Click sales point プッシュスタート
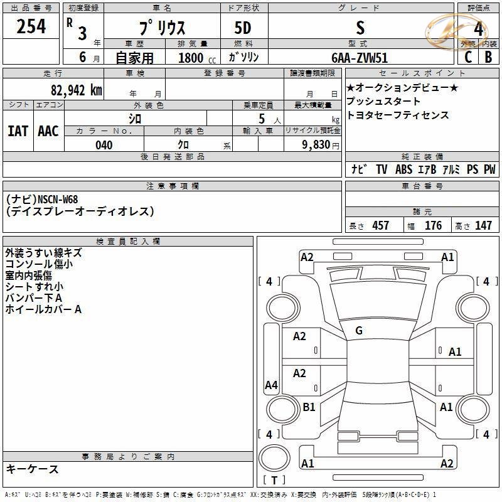502x502 pixels. [x=383, y=101]
